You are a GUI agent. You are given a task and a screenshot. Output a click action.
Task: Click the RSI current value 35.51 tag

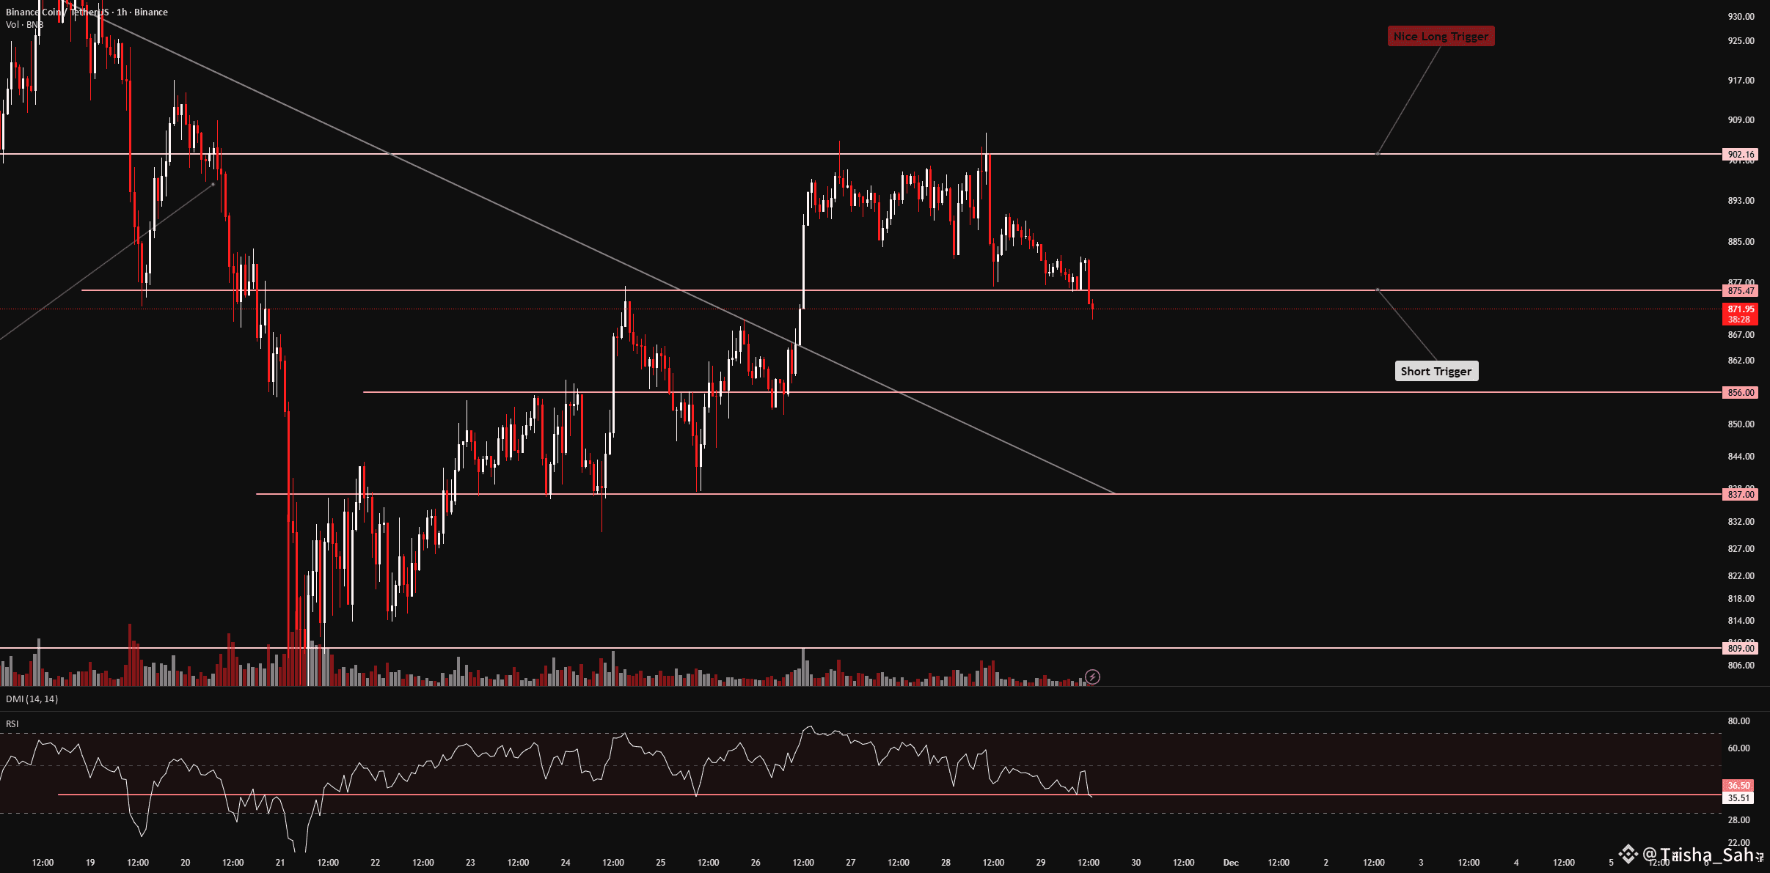(x=1738, y=798)
